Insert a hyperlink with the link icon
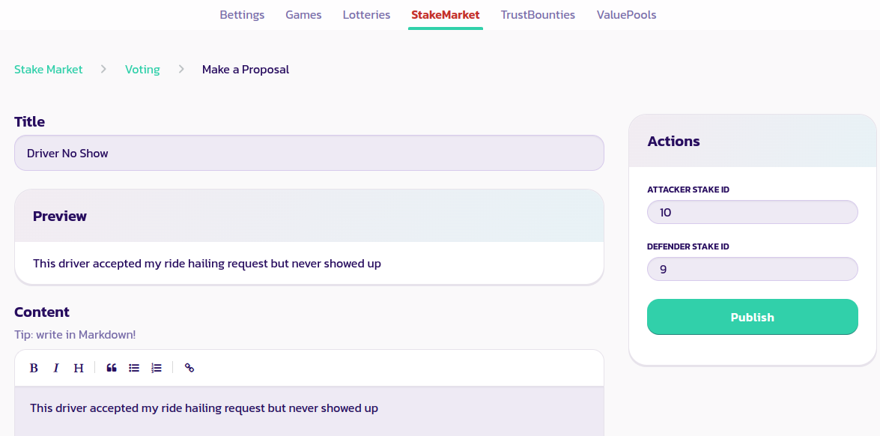 click(189, 368)
